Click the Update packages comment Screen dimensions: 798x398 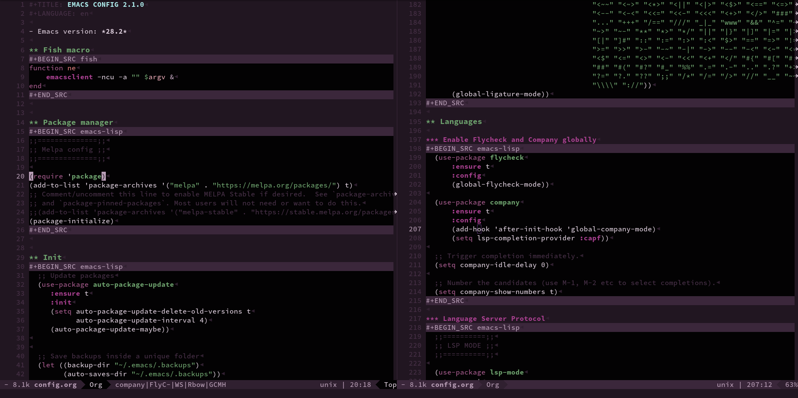[76, 275]
